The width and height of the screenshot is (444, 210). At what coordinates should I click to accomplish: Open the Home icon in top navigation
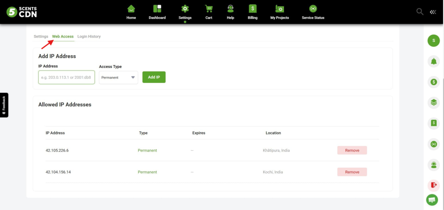coord(131,9)
